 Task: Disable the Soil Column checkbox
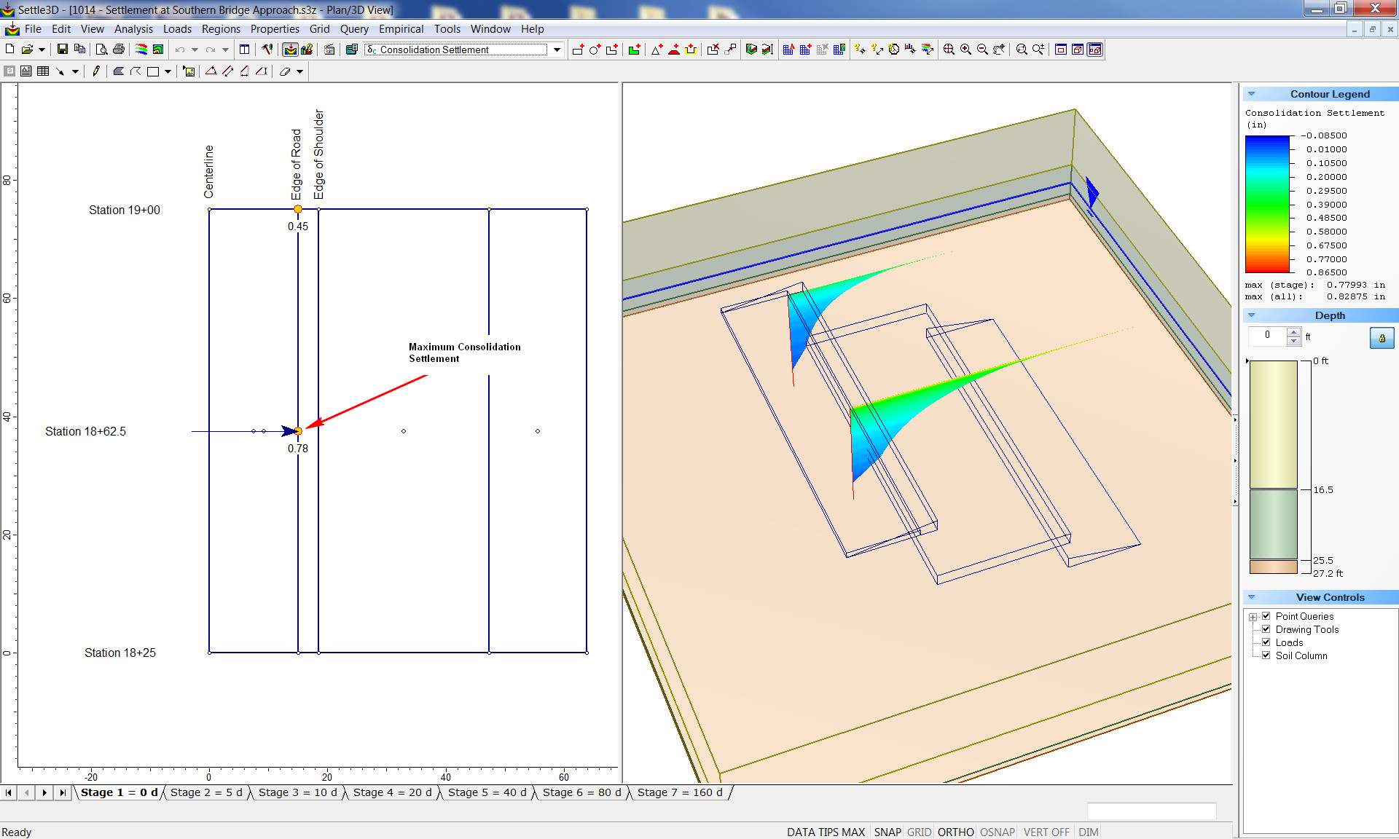(1266, 655)
